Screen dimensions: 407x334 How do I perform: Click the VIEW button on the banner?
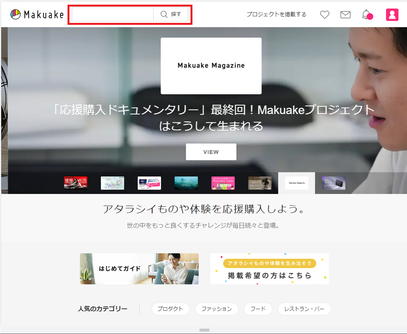211,152
